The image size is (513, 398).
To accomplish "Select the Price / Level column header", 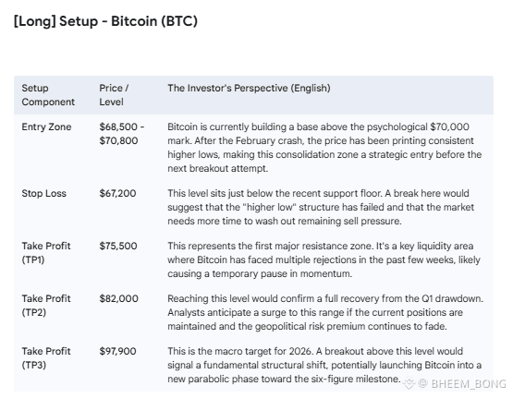I will click(114, 95).
